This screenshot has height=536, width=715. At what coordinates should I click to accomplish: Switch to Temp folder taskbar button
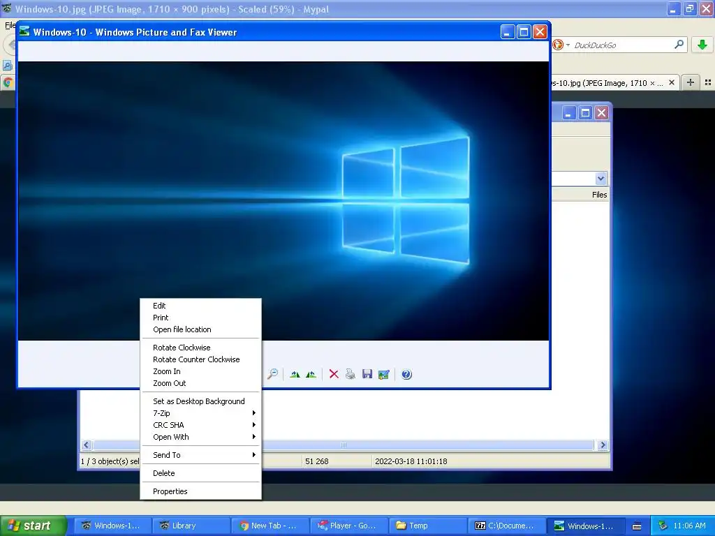tap(427, 526)
